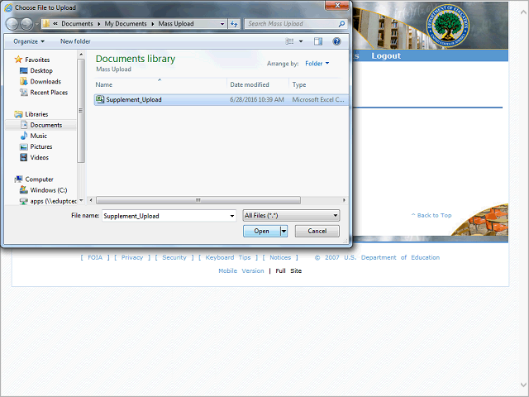Click the Windows (C:) drive icon

coord(24,189)
